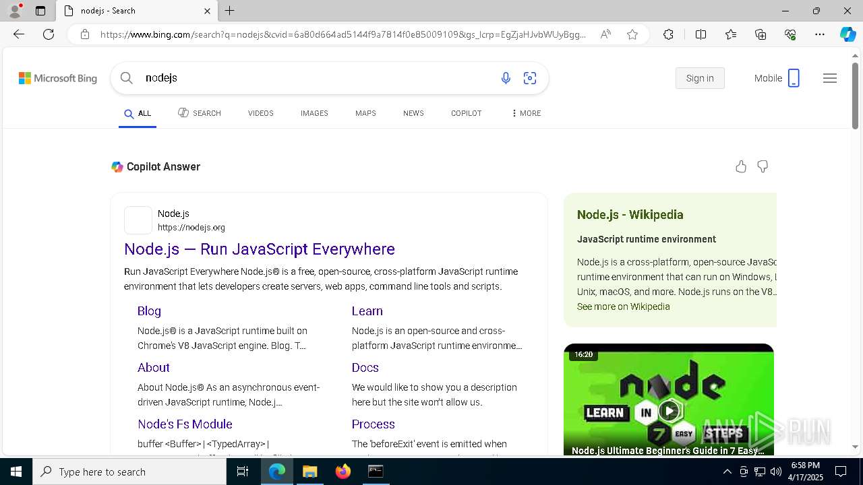Click the search magnifier icon
Screen dimensions: 863x485
pyautogui.click(x=126, y=78)
